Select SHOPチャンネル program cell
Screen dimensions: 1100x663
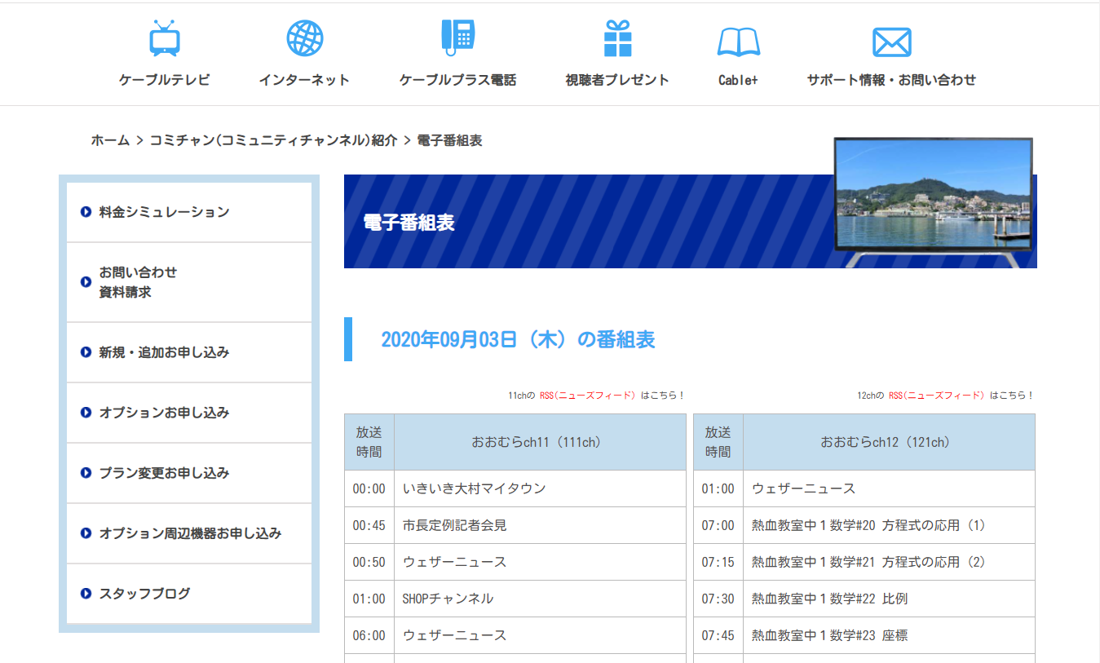point(540,599)
